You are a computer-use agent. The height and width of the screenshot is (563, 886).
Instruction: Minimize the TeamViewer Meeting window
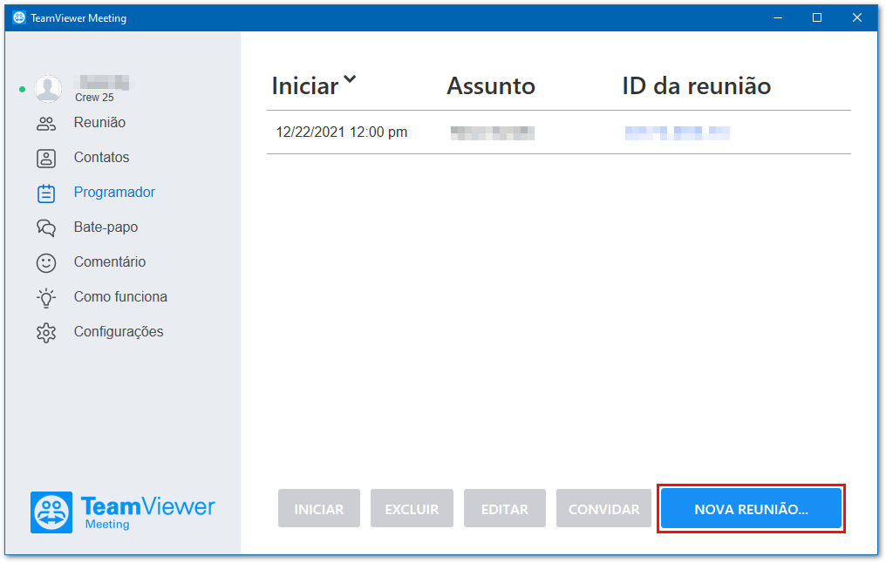click(x=778, y=17)
